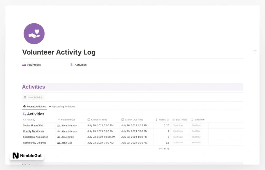This screenshot has width=265, height=170.
Task: Click the outline marker at the right edge
Action: [x=255, y=52]
